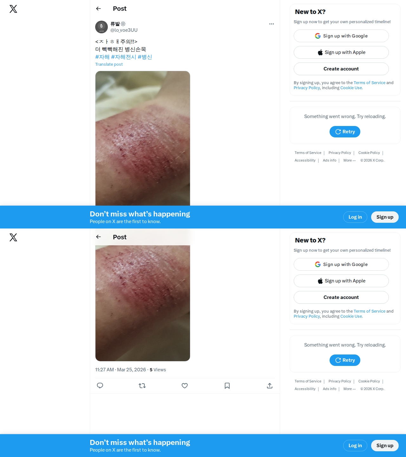Click the share upload arrow icon
Screen dimensions: 406x457
click(x=270, y=386)
